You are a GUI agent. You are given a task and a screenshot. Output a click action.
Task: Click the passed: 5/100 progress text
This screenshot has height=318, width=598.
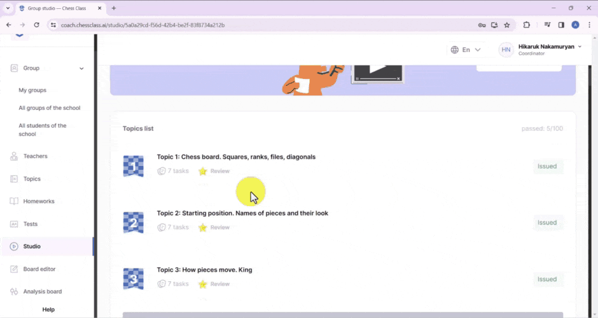542,129
